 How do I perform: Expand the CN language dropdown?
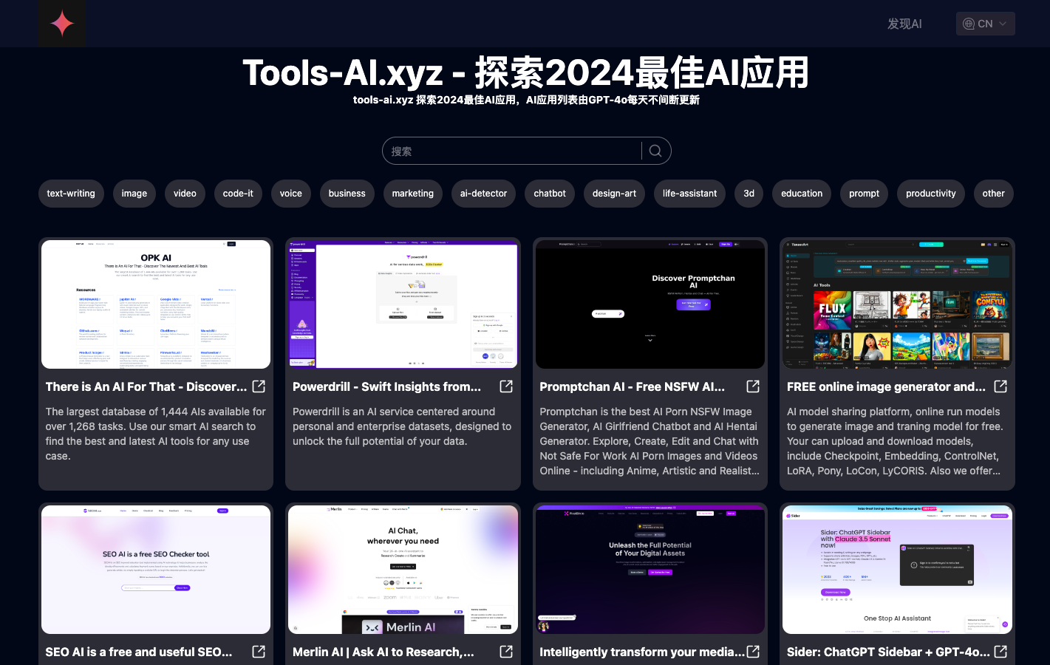(985, 24)
